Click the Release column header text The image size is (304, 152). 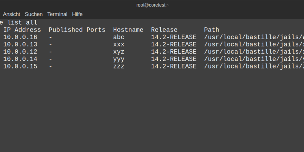(164, 30)
